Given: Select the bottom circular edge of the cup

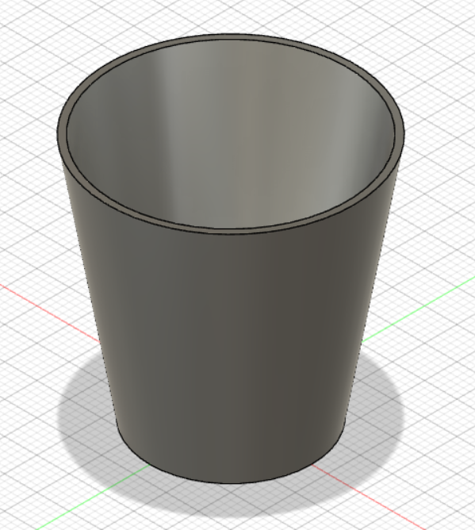Looking at the screenshot, I should click(231, 483).
